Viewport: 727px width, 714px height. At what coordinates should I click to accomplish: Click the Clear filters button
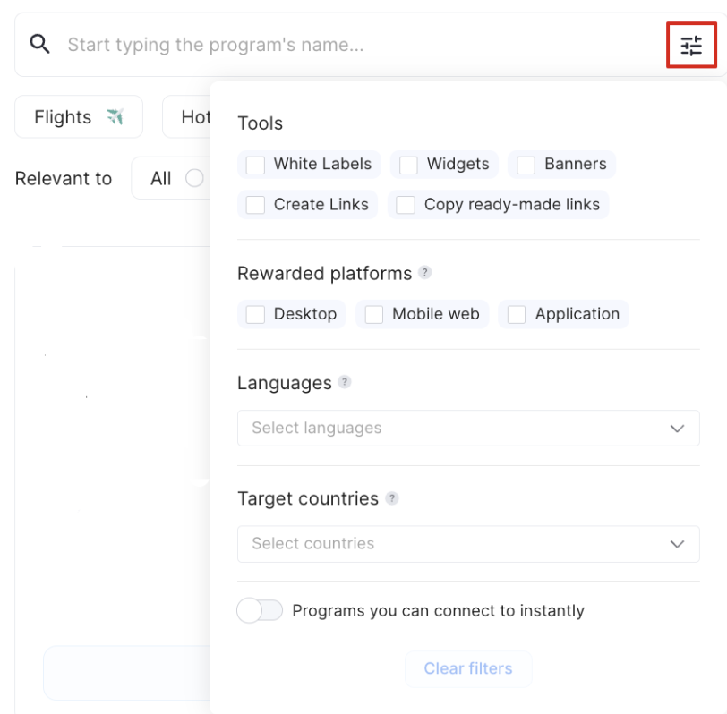pyautogui.click(x=468, y=668)
